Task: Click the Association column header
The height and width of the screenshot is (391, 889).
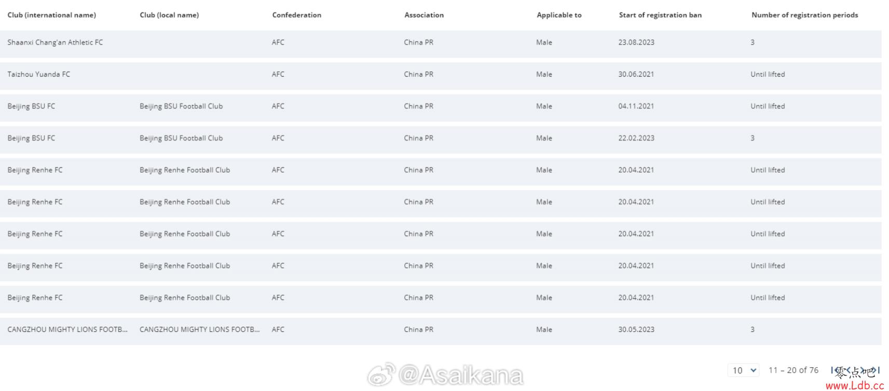Action: coord(424,15)
